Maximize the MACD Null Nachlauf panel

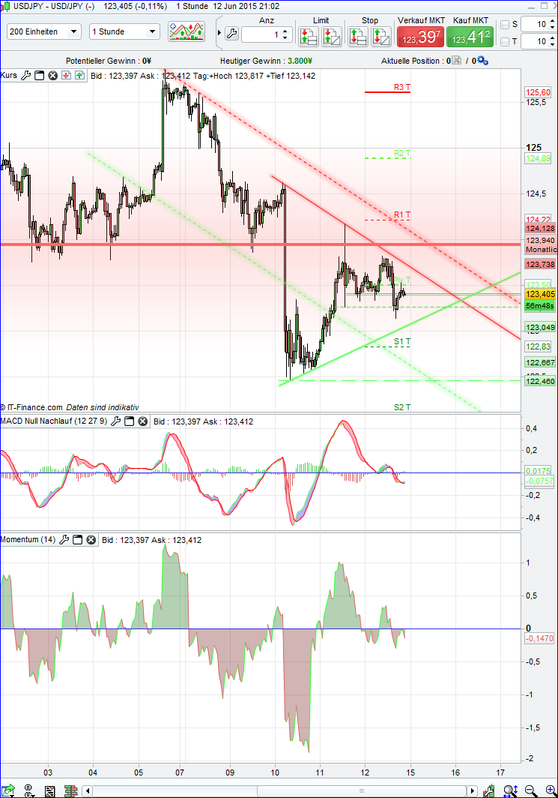[x=130, y=421]
